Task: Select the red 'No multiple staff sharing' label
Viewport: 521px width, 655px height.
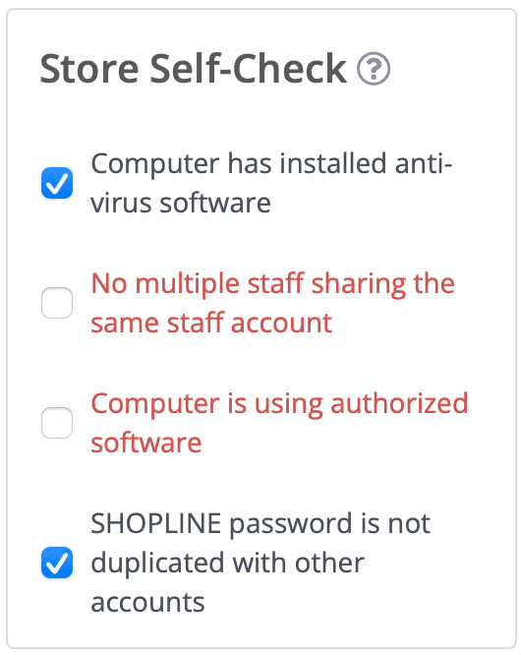Action: (x=272, y=303)
